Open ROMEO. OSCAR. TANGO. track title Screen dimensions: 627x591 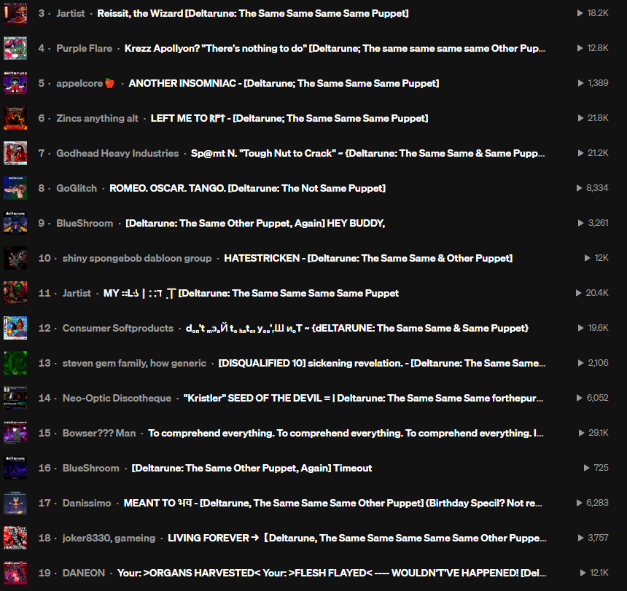point(248,188)
